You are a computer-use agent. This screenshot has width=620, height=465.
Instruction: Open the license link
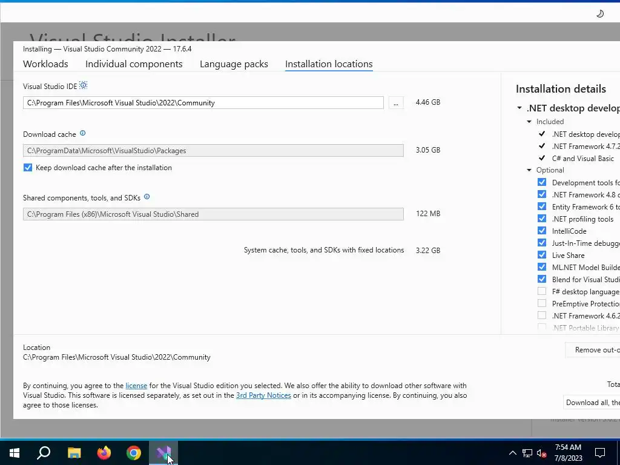pyautogui.click(x=136, y=386)
